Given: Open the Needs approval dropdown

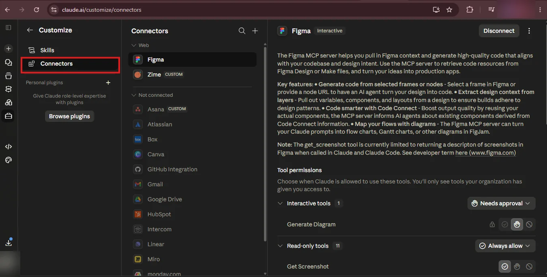Looking at the screenshot, I should [x=501, y=203].
